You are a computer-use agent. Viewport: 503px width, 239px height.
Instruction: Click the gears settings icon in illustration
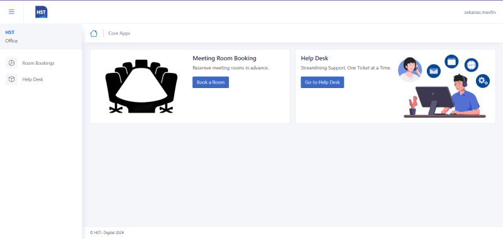tap(482, 81)
